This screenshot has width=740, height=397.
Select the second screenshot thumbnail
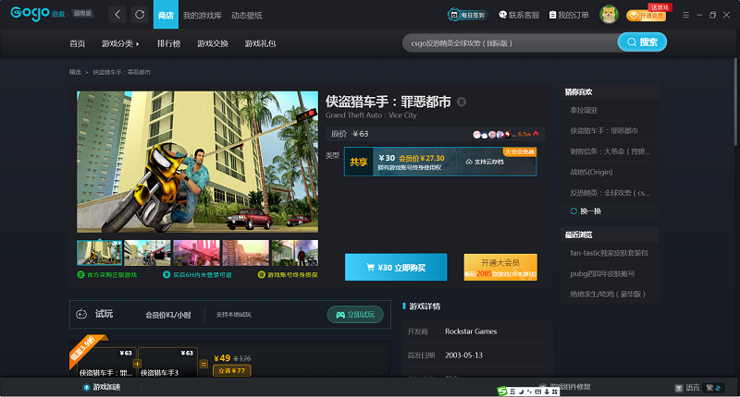click(147, 253)
